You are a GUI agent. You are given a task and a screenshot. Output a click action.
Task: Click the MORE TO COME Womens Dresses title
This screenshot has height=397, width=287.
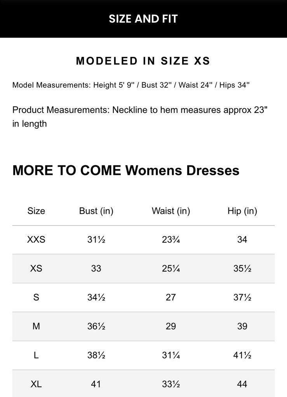click(x=126, y=170)
